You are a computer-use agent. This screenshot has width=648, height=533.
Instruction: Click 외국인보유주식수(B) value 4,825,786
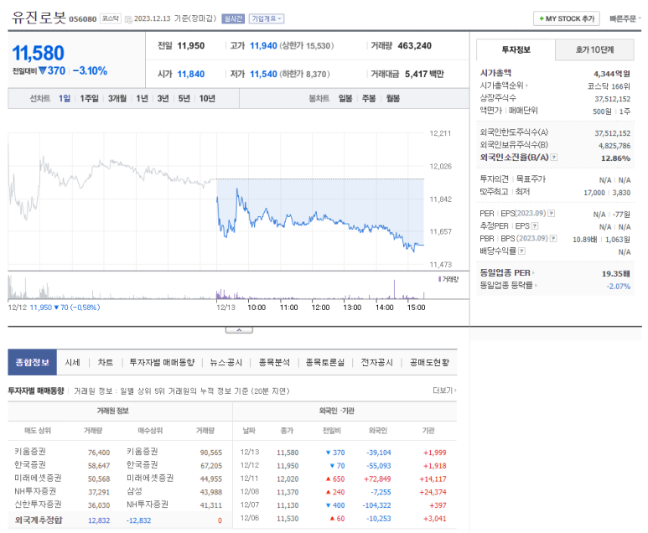[614, 146]
